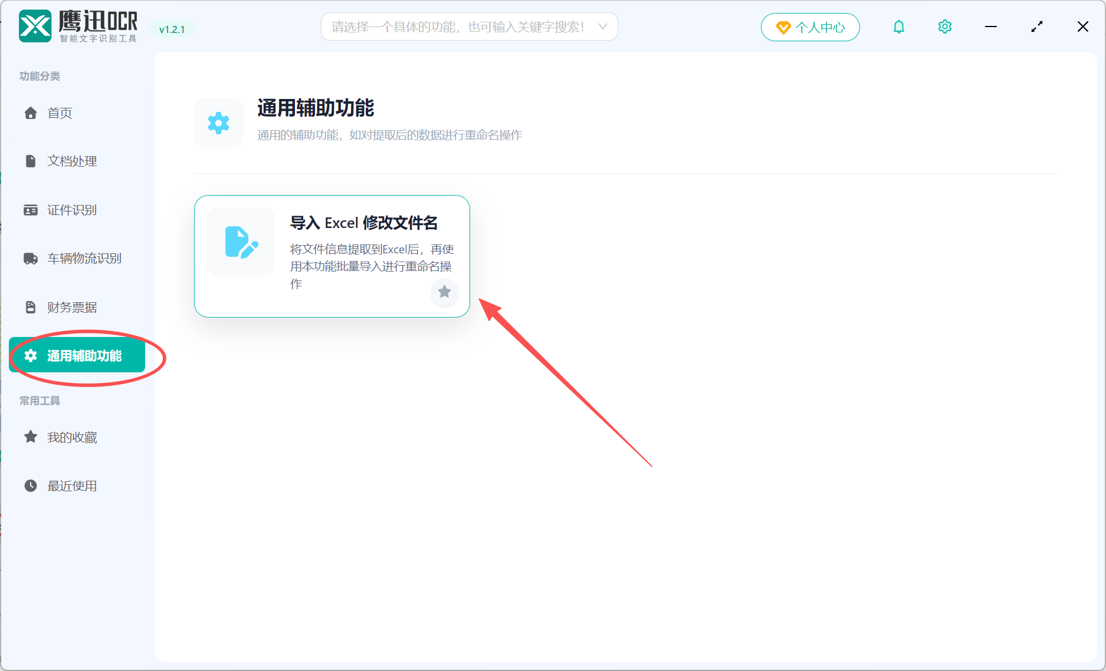Click the star icon beside 我的收藏
The width and height of the screenshot is (1106, 671).
[31, 437]
